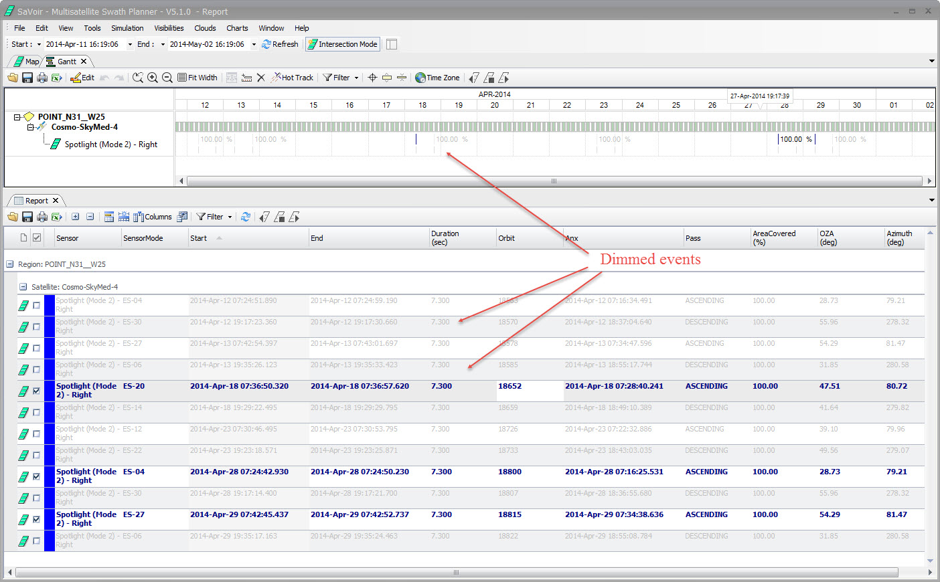Screen dimensions: 940x582
Task: Enable Hot Track in the Gantt toolbar
Action: click(x=292, y=78)
